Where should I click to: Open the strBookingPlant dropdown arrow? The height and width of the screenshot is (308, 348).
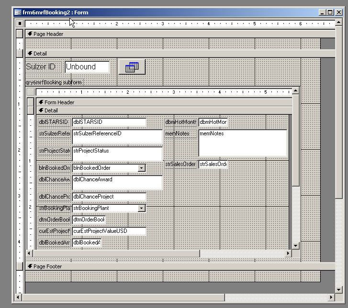[141, 209]
